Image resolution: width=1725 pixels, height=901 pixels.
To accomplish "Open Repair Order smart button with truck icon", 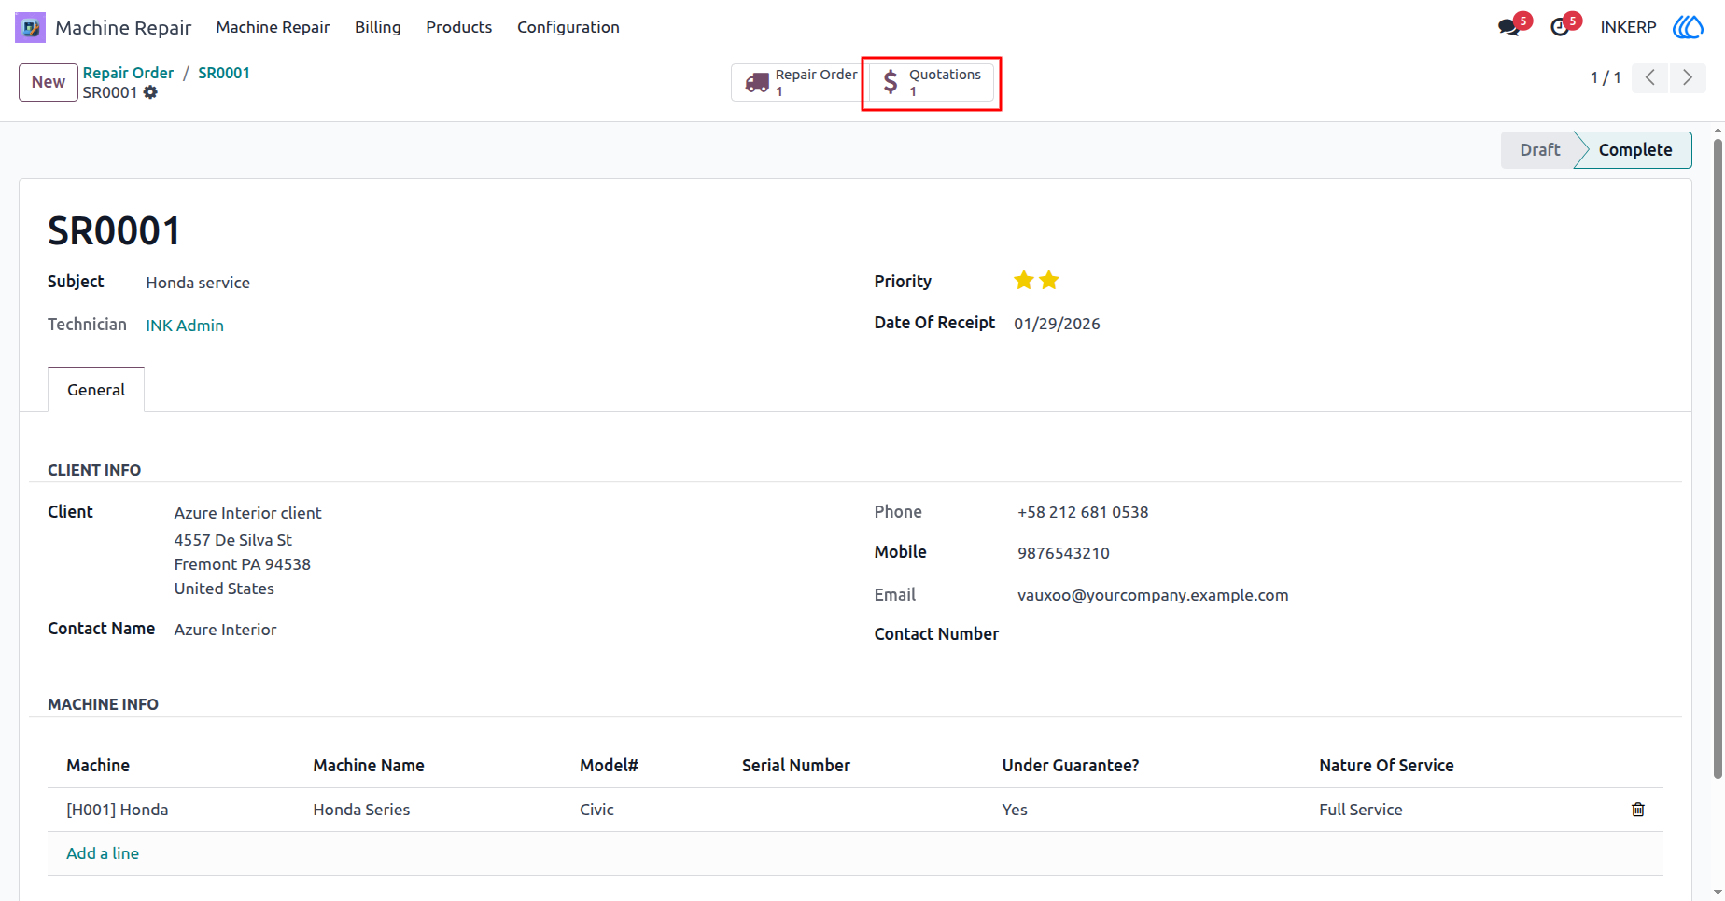I will tap(800, 83).
